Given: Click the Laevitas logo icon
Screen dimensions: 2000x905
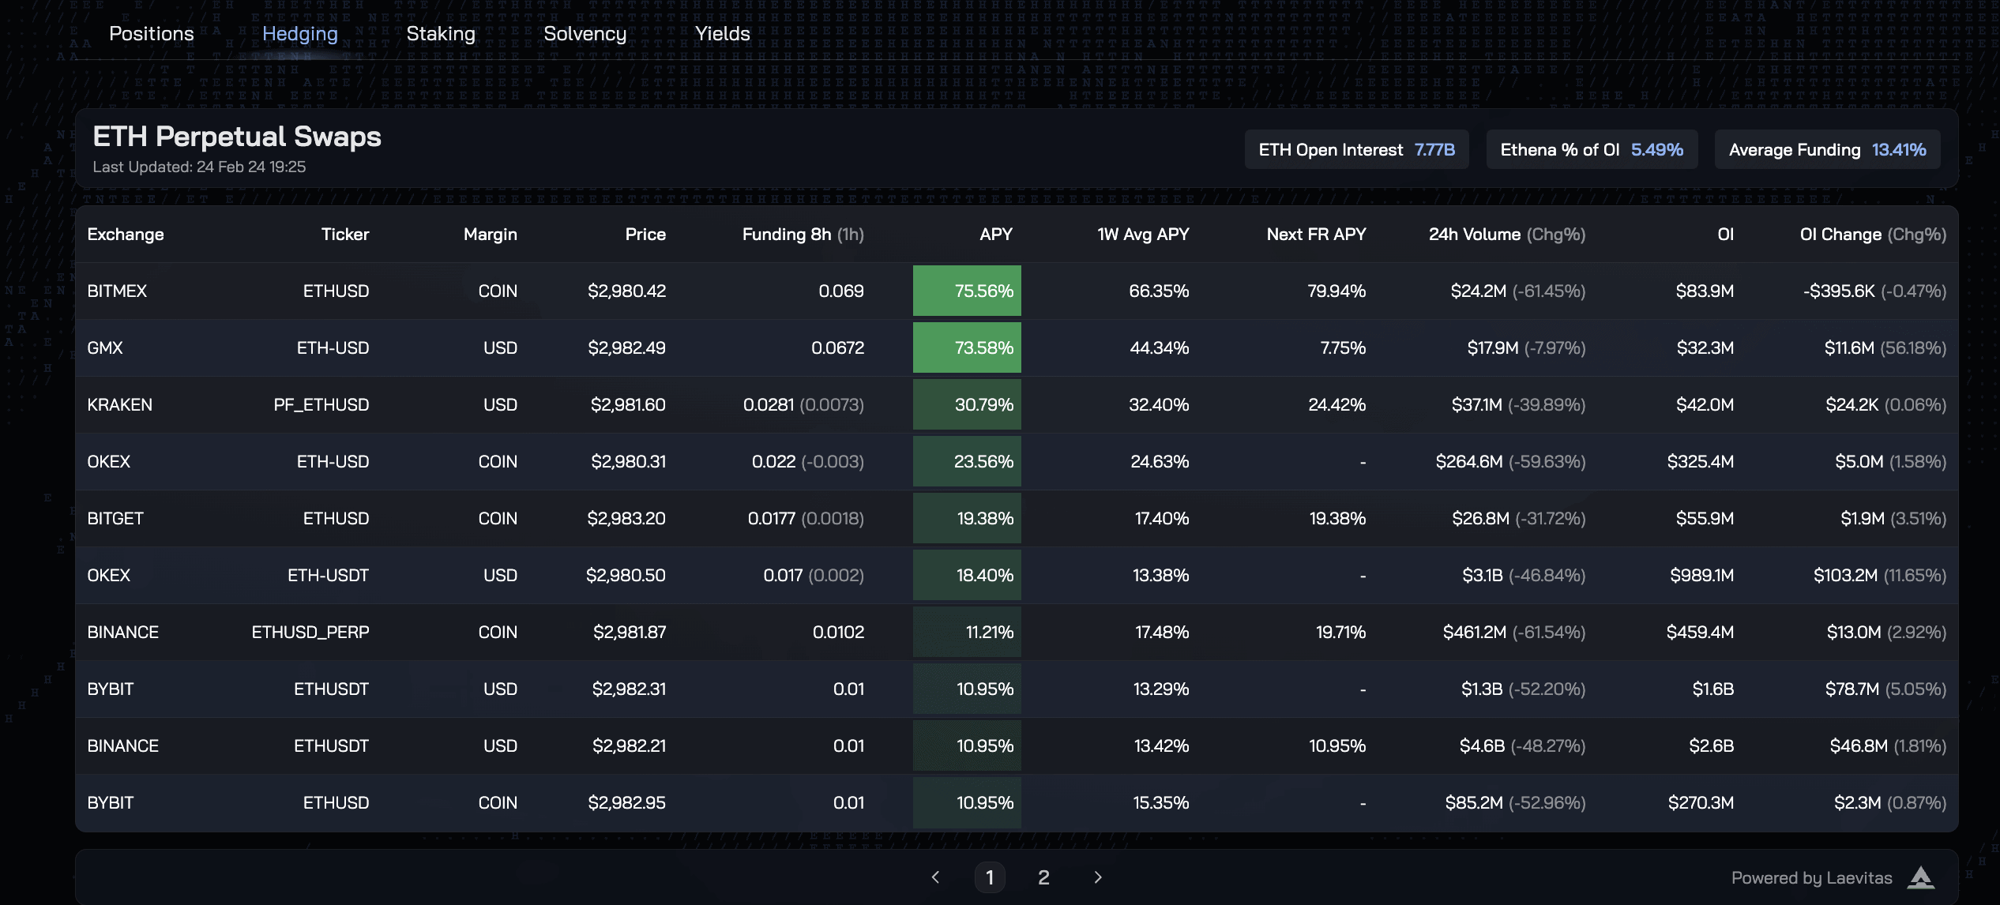Looking at the screenshot, I should pos(1920,877).
